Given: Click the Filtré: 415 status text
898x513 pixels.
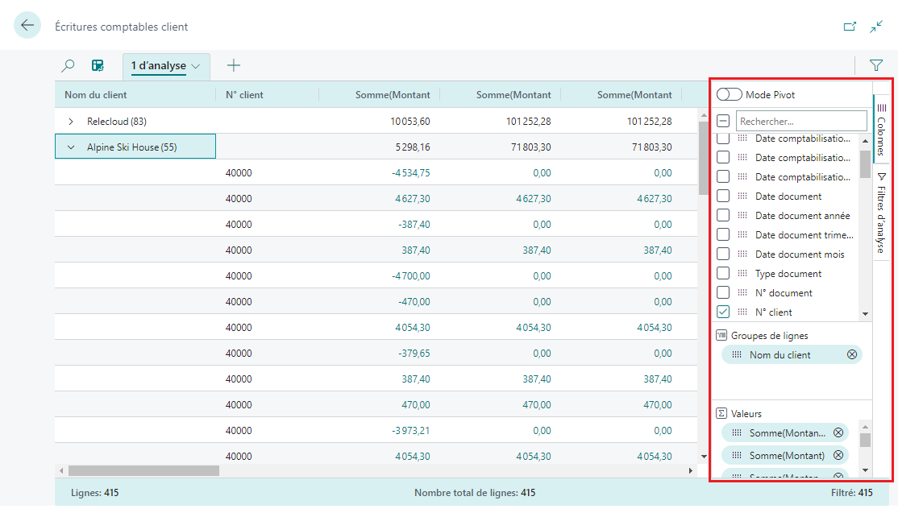Looking at the screenshot, I should tap(851, 492).
